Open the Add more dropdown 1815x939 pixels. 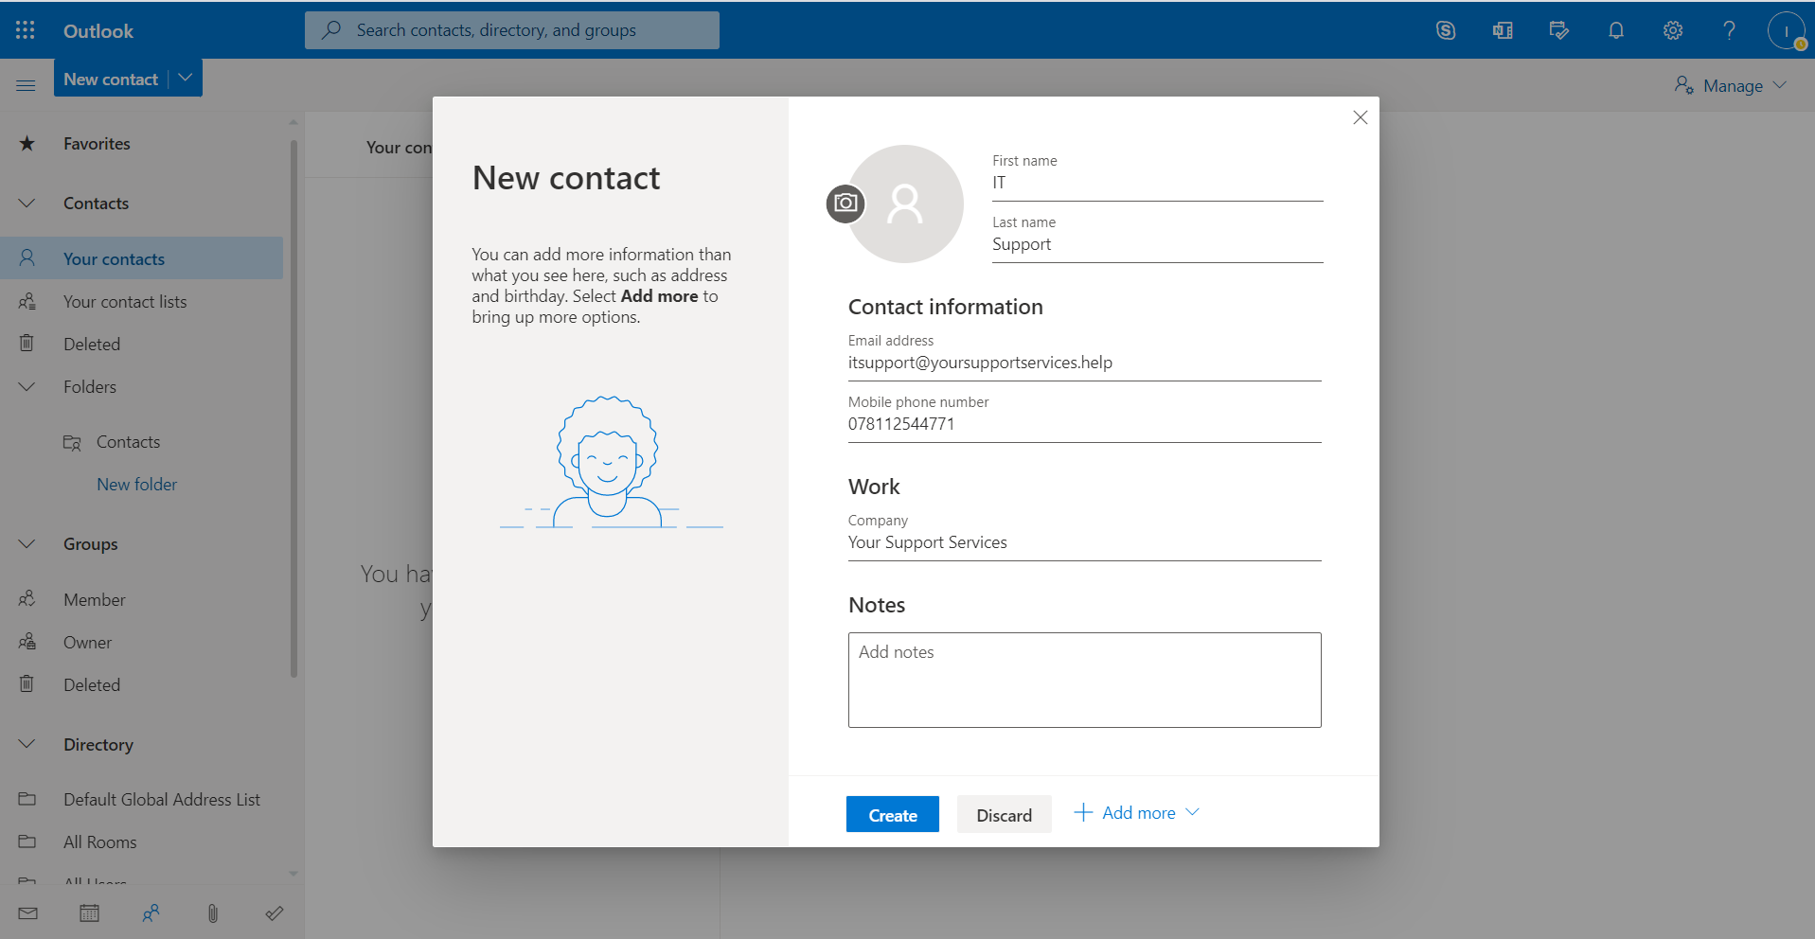click(1137, 813)
